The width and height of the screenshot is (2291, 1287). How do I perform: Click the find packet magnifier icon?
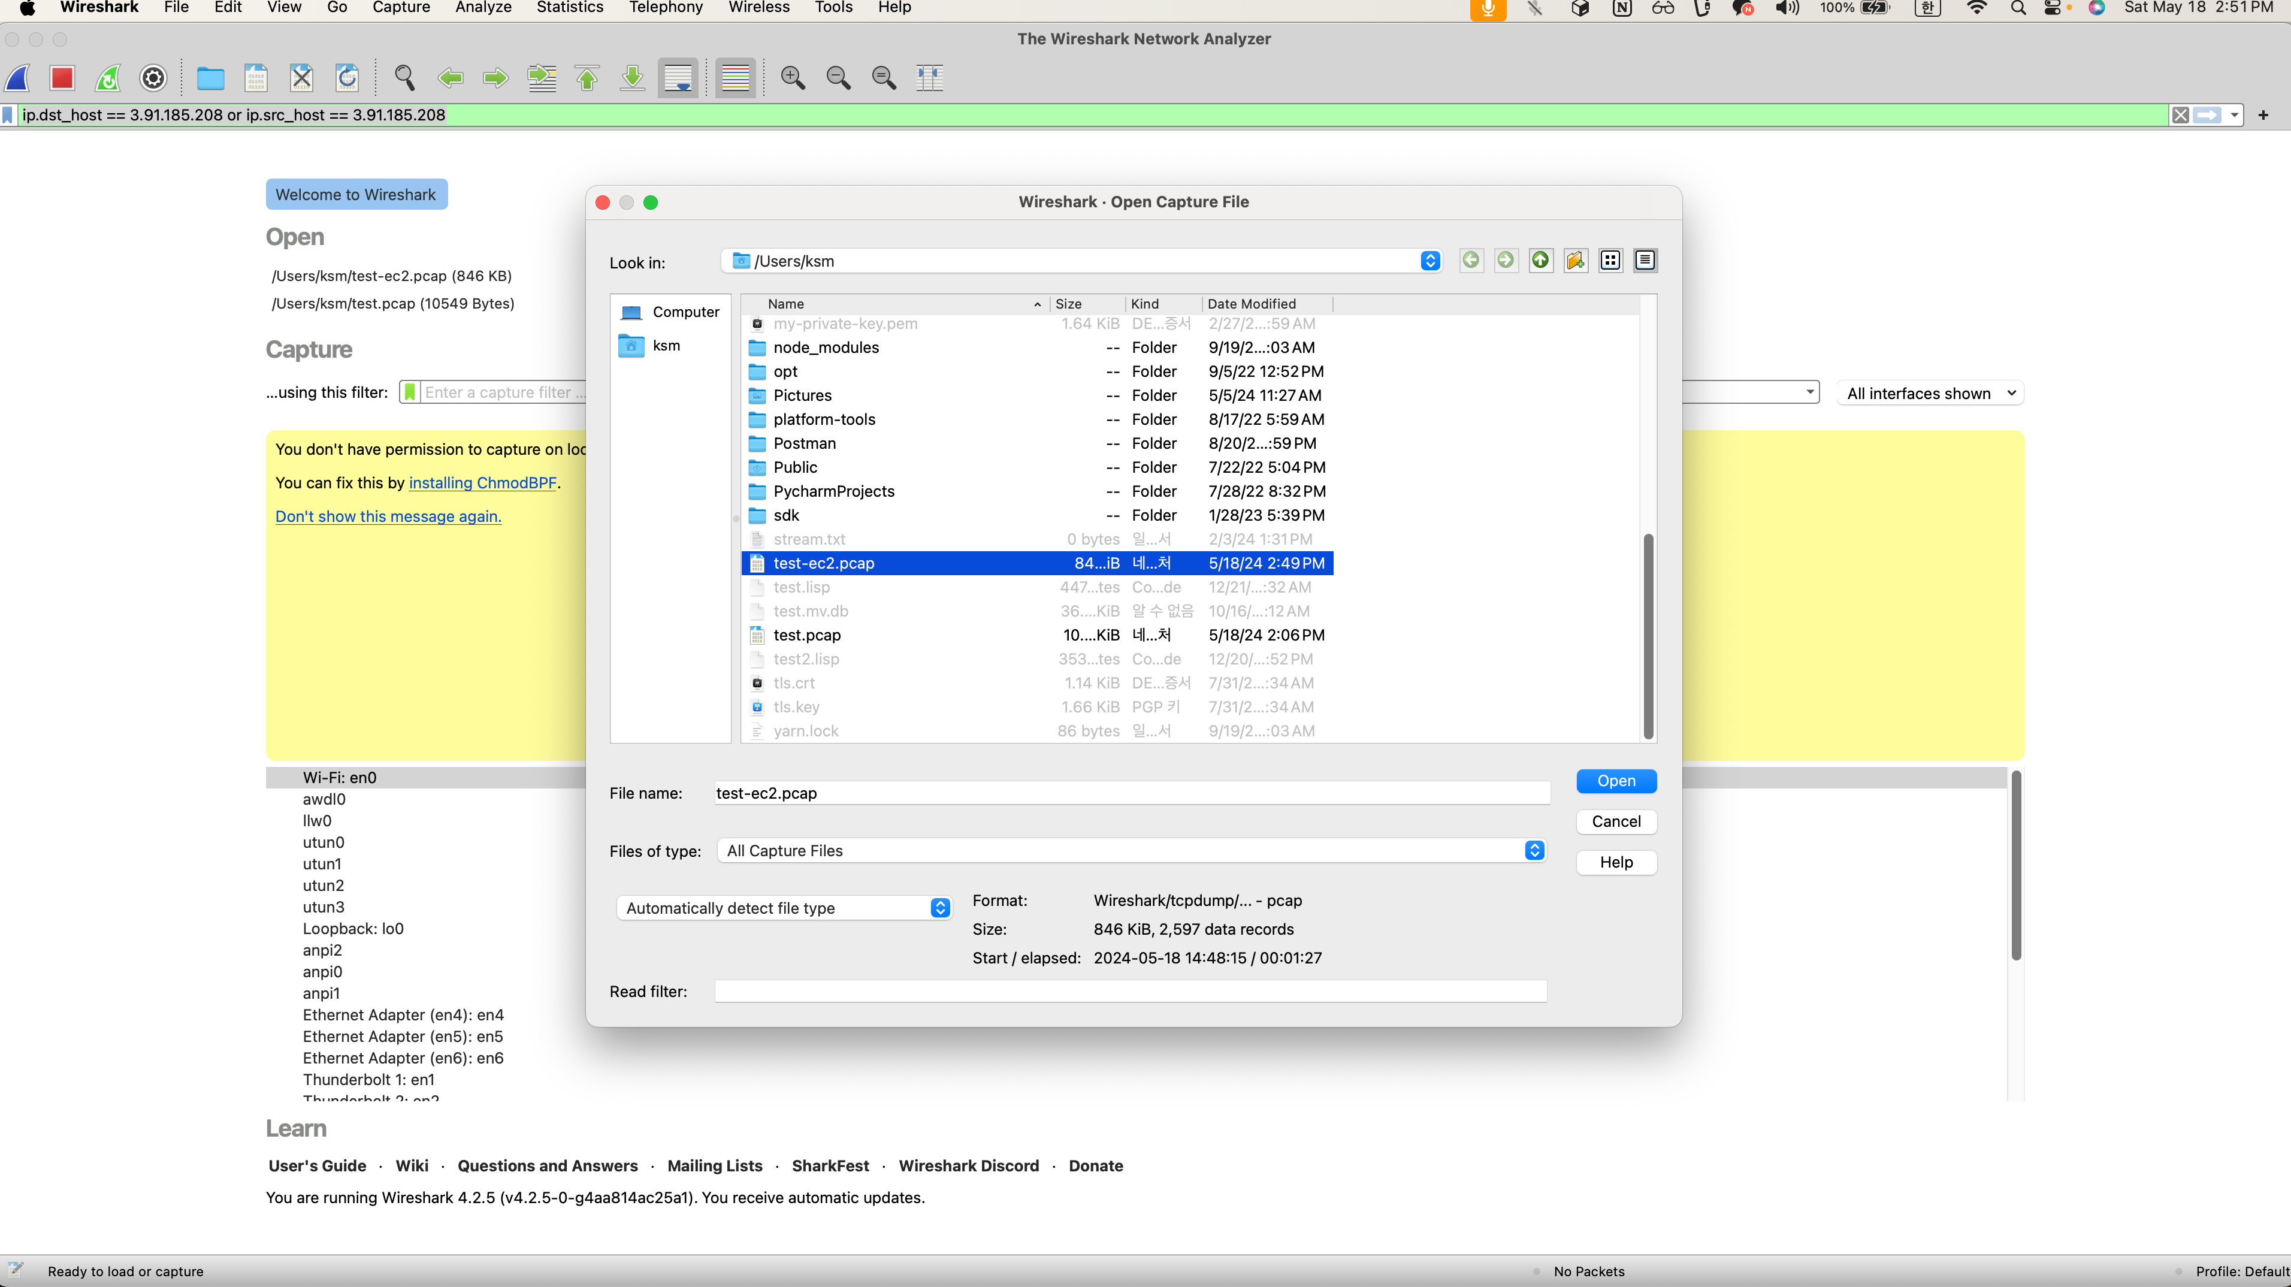click(x=404, y=78)
